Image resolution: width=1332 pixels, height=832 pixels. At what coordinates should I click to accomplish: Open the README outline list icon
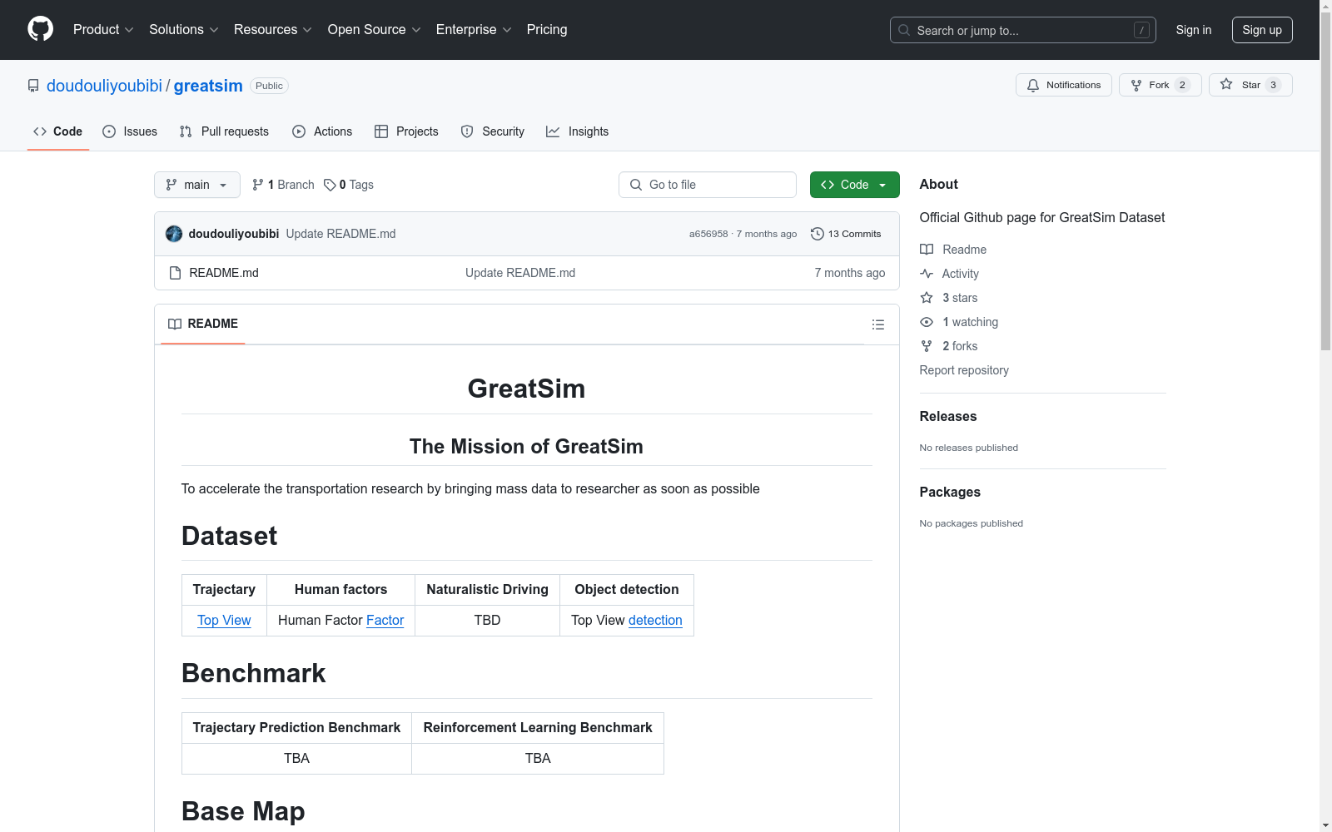(878, 324)
